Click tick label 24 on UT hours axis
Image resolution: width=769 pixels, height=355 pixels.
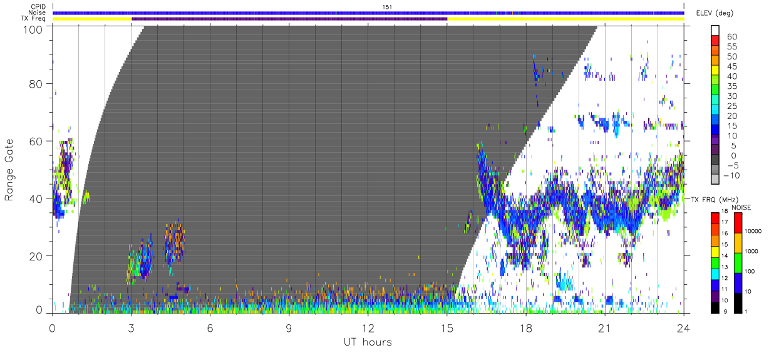683,327
